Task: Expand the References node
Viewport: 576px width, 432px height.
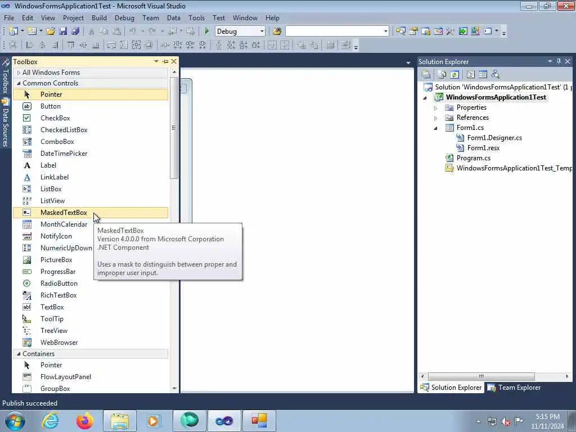Action: (x=436, y=118)
